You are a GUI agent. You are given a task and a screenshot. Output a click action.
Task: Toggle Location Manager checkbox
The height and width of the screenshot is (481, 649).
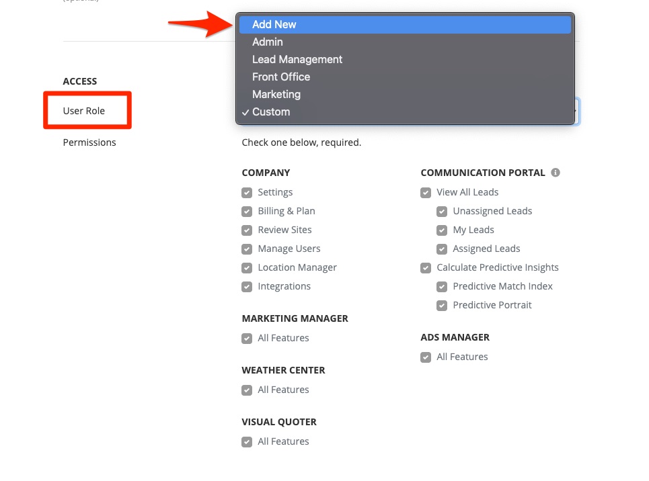(x=247, y=268)
